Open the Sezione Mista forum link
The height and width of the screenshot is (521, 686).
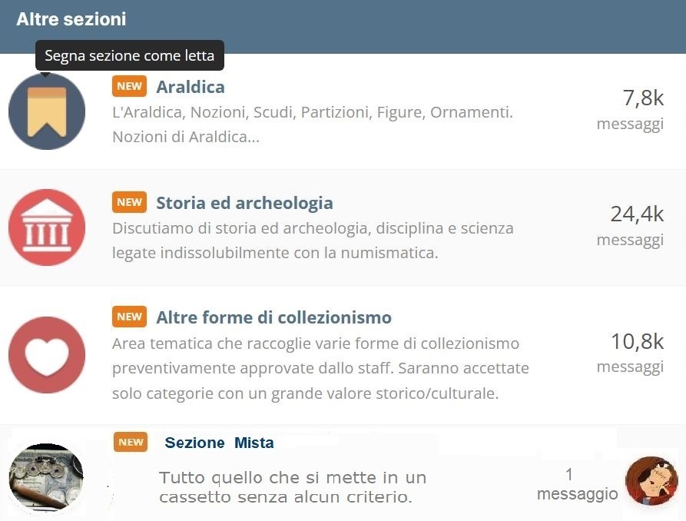pyautogui.click(x=219, y=443)
